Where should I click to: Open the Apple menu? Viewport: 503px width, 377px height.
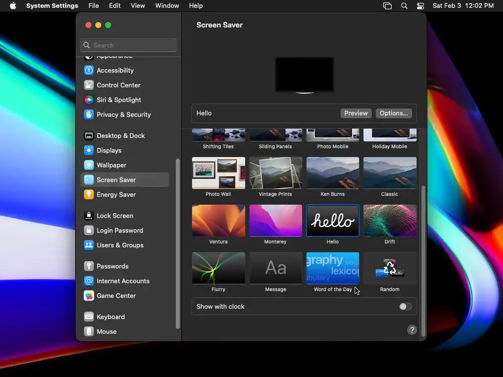[x=13, y=6]
